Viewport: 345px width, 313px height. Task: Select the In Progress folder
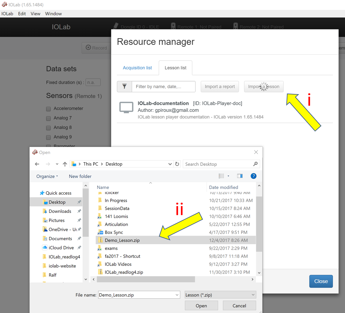(x=116, y=200)
